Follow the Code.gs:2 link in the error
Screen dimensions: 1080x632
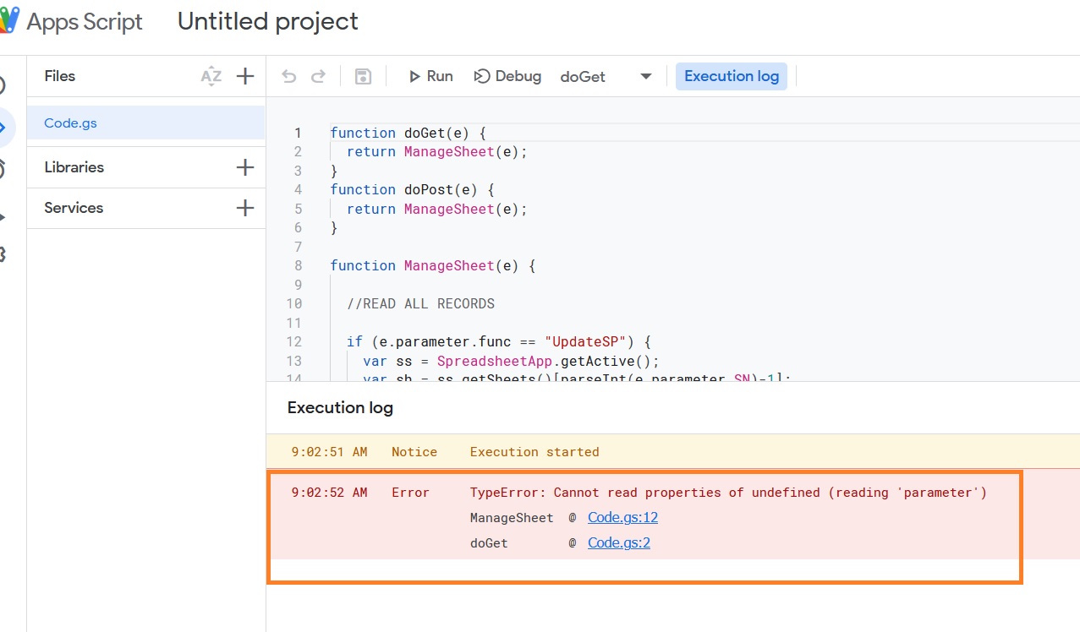pyautogui.click(x=619, y=543)
